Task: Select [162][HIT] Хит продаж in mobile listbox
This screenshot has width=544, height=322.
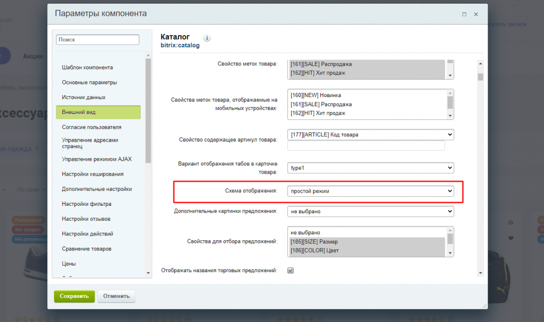Action: (368, 113)
